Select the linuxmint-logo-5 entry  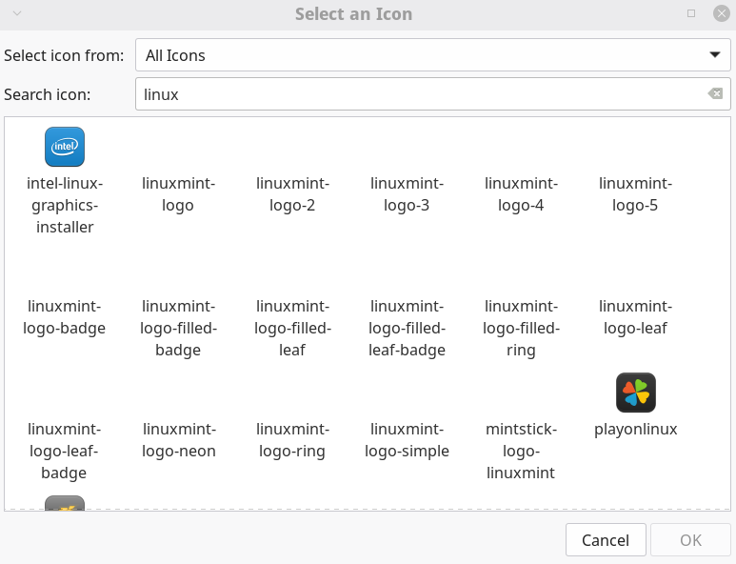(636, 193)
